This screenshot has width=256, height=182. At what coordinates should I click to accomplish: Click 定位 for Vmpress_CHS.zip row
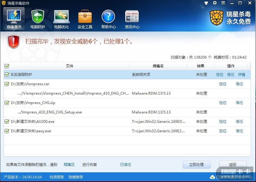click(x=223, y=103)
